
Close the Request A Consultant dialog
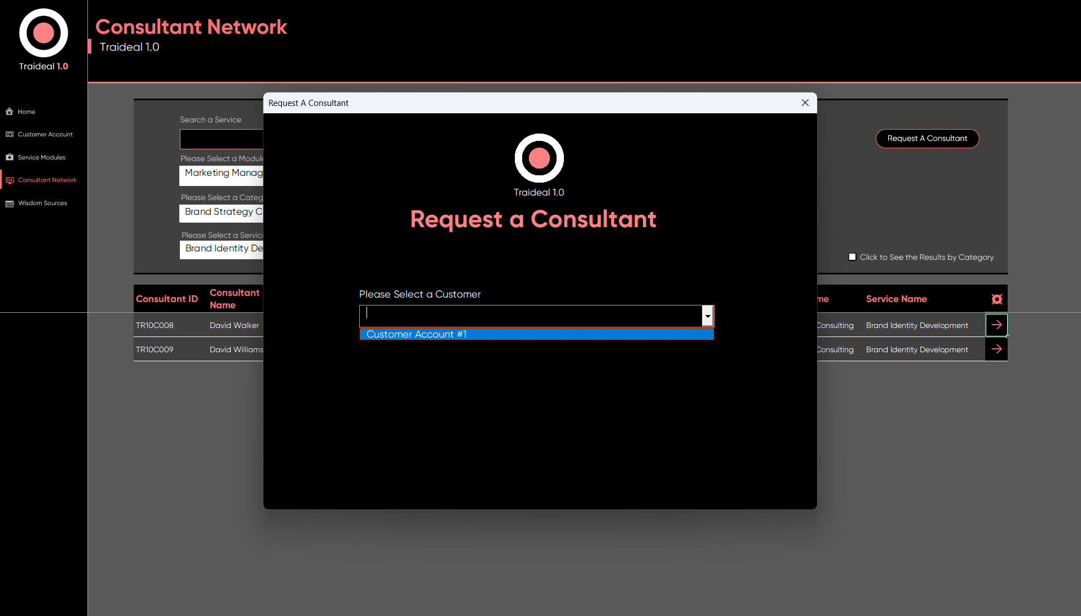[x=805, y=103]
